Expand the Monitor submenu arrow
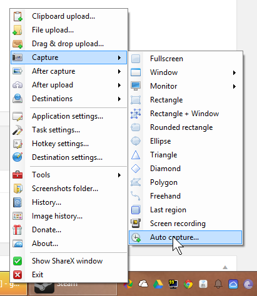This screenshot has height=296, width=257. tap(234, 86)
